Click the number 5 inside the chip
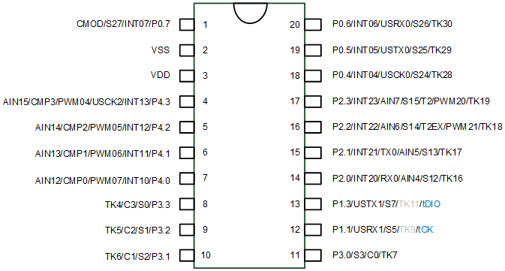Image resolution: width=505 pixels, height=271 pixels. 205,127
